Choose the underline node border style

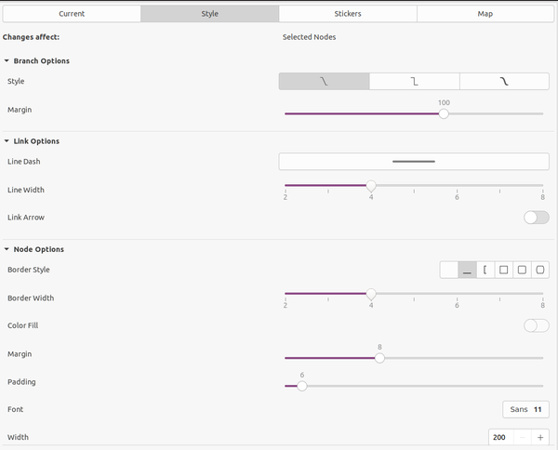coord(467,270)
